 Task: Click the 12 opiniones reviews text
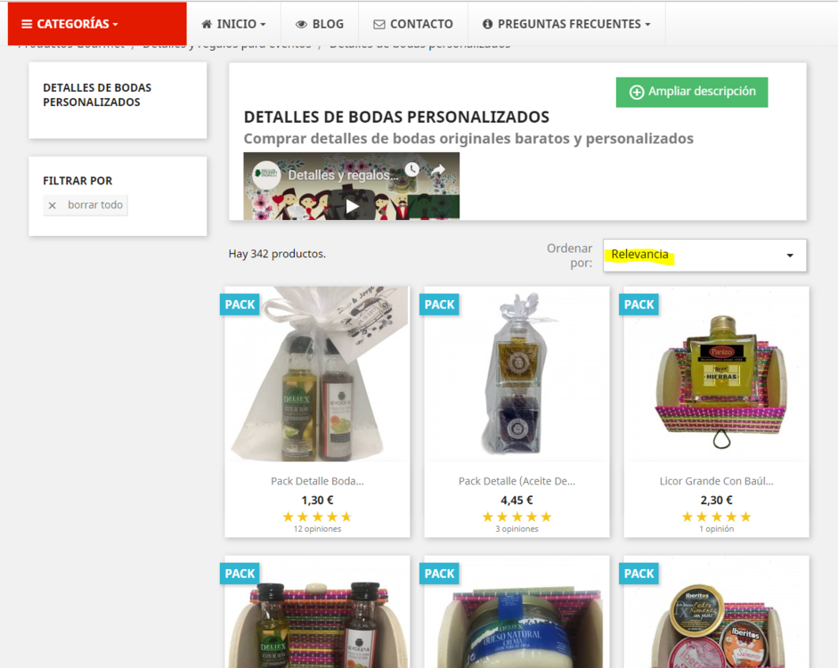point(317,529)
